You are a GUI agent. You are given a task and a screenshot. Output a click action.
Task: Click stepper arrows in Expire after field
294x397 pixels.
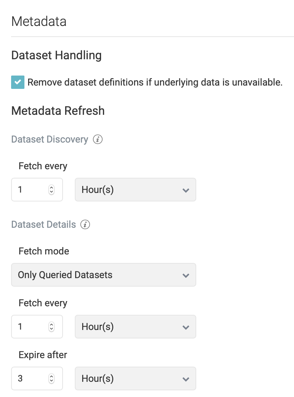point(51,379)
